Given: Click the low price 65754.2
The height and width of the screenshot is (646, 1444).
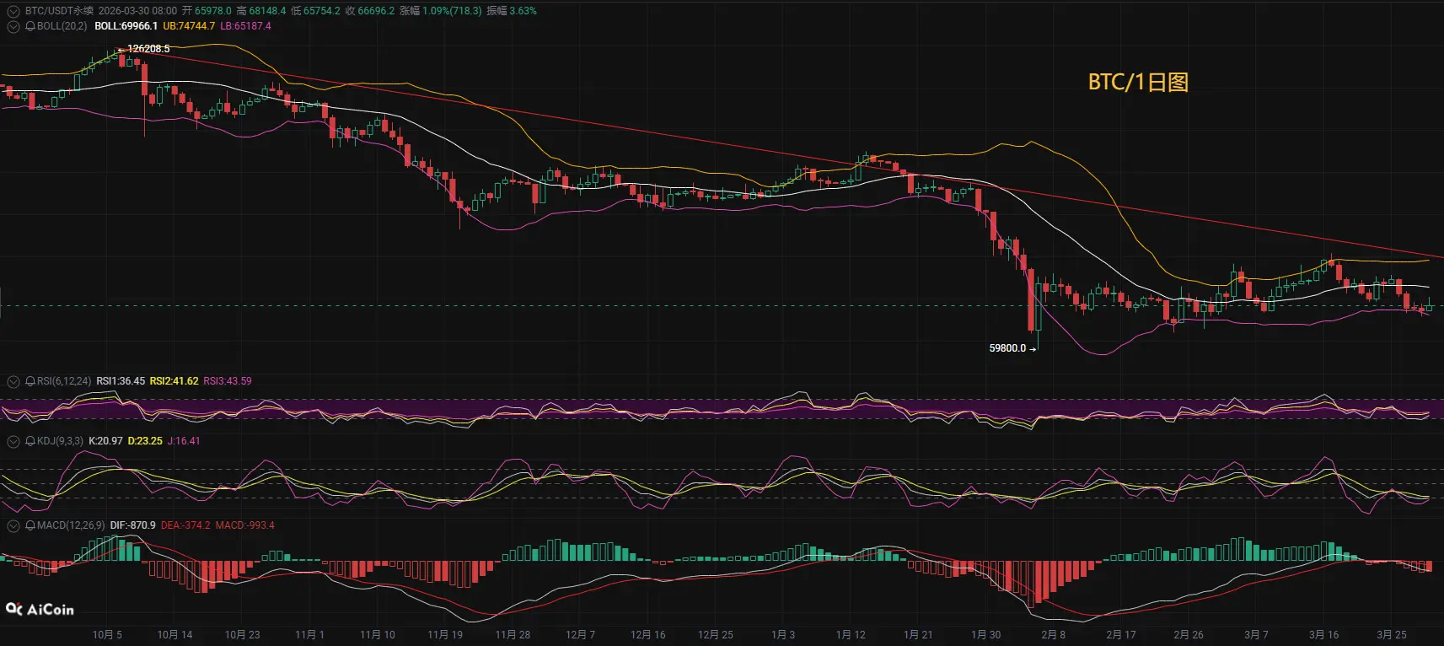Looking at the screenshot, I should click(322, 11).
